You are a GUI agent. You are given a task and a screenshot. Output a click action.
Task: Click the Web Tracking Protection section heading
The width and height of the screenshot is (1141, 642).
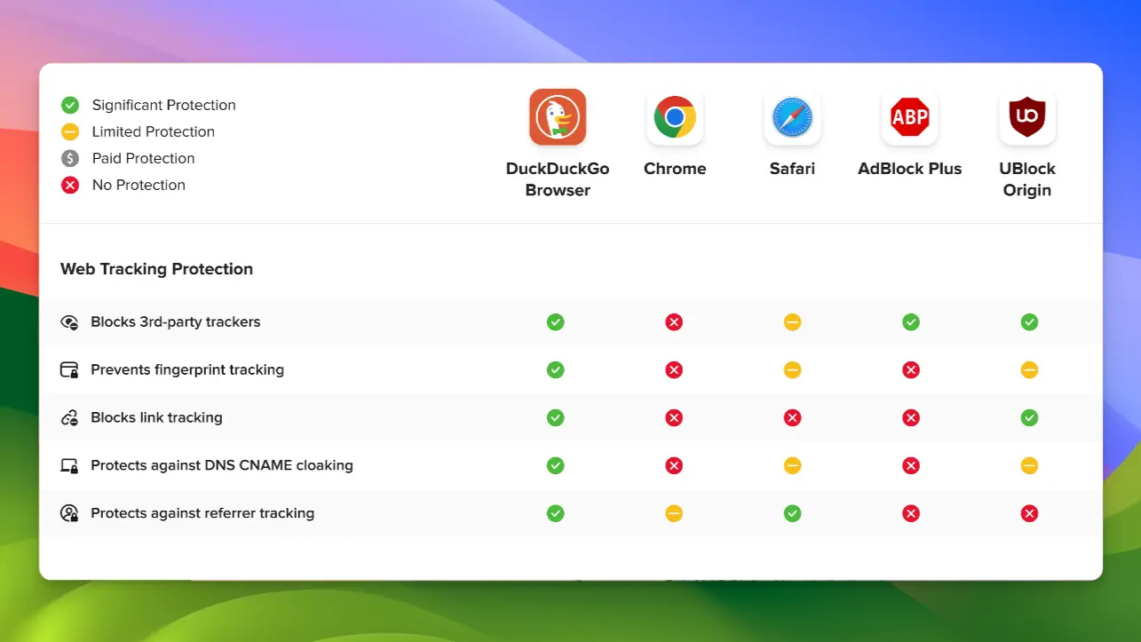(156, 268)
